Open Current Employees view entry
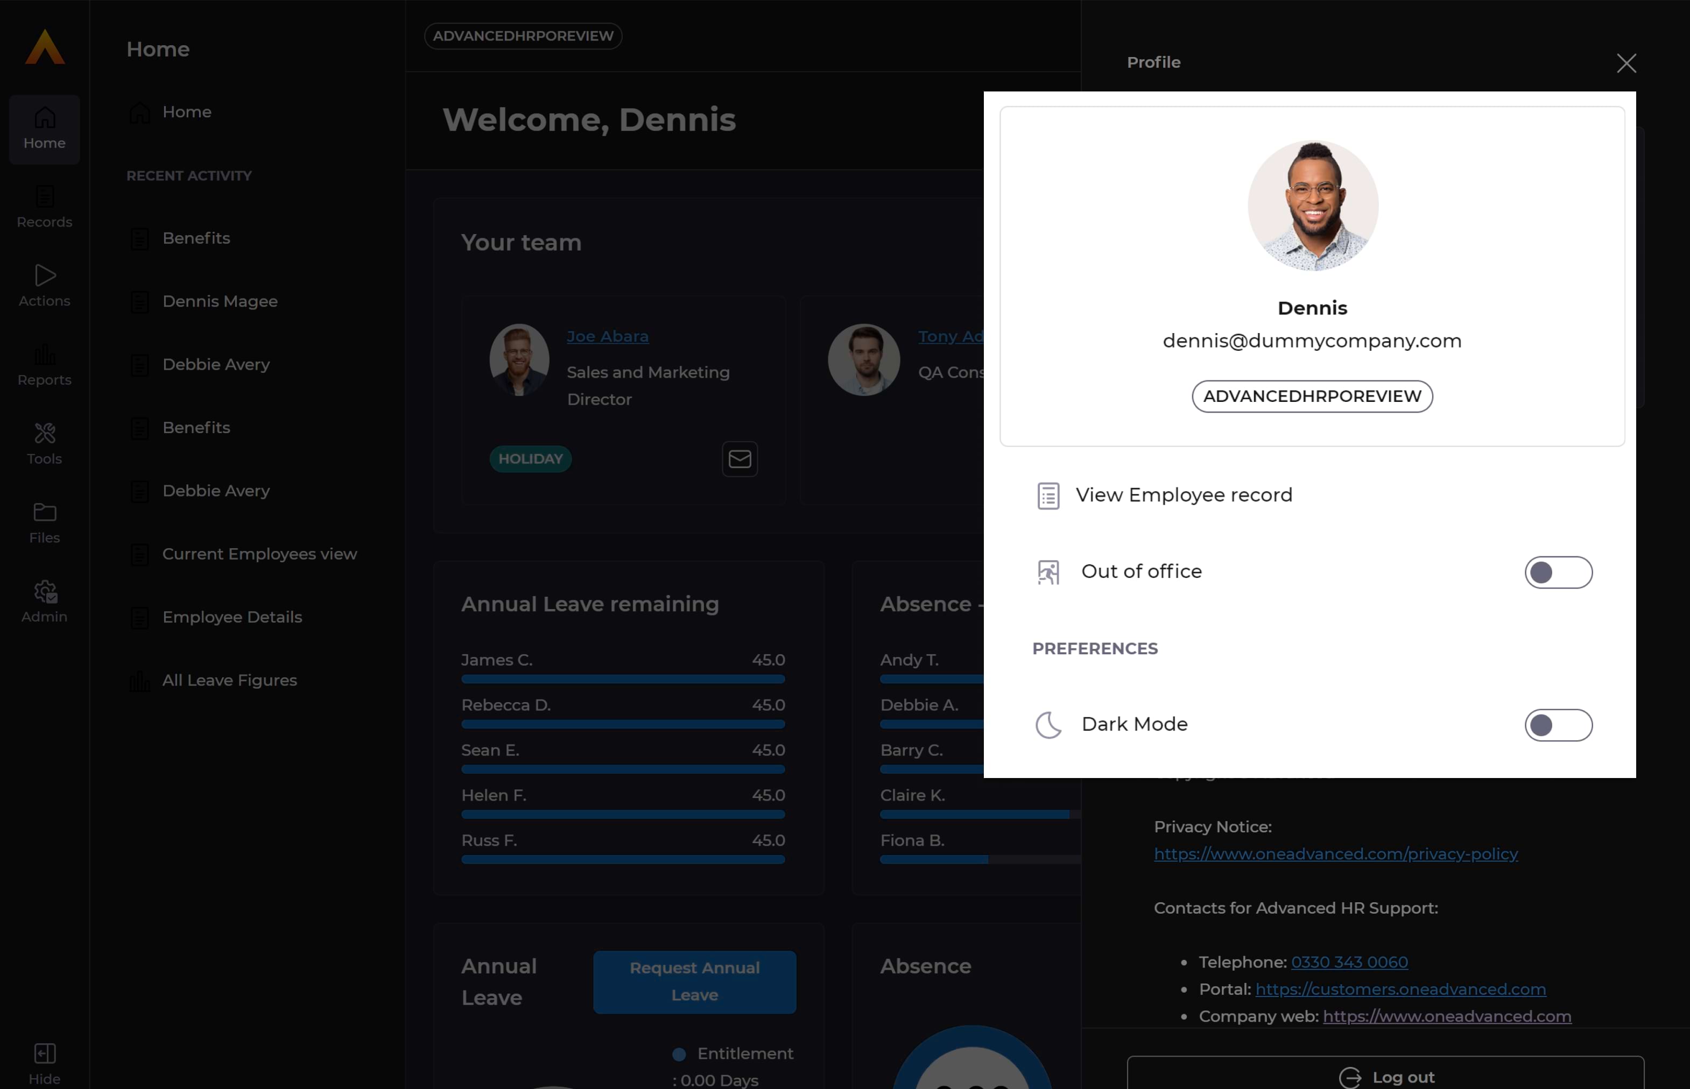 coord(259,554)
